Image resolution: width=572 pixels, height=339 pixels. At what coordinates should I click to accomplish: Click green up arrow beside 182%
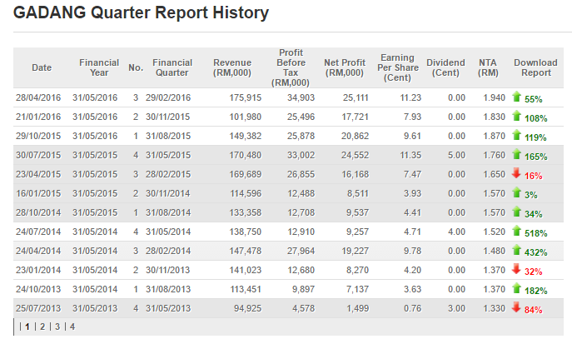click(x=516, y=288)
